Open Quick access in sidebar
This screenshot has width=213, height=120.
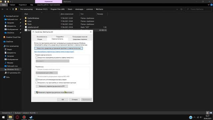pos(12,16)
